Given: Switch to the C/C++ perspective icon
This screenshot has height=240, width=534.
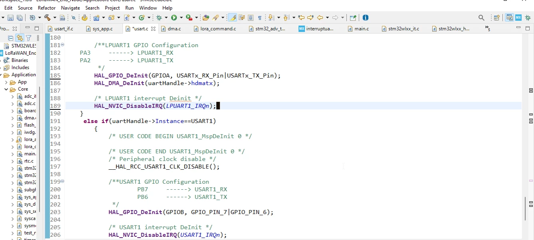Looking at the screenshot, I should coord(509,18).
